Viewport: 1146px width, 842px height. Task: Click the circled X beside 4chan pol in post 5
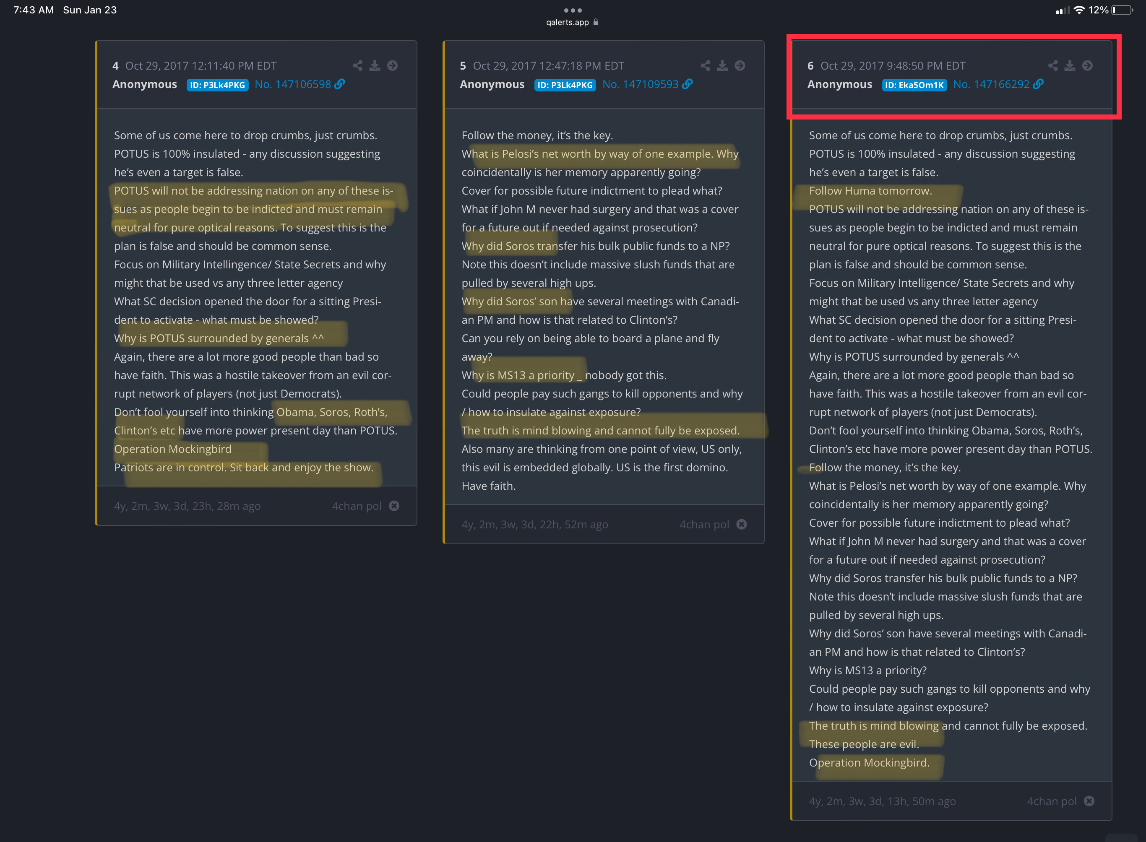coord(742,524)
